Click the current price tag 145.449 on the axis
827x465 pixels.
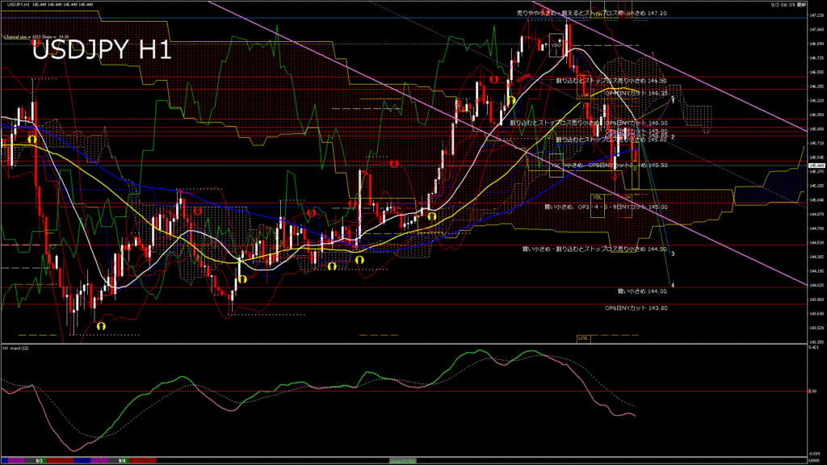[815, 165]
